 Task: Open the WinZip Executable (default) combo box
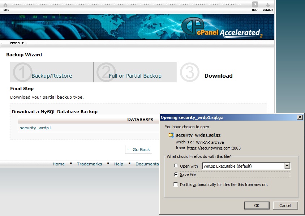coord(246,166)
